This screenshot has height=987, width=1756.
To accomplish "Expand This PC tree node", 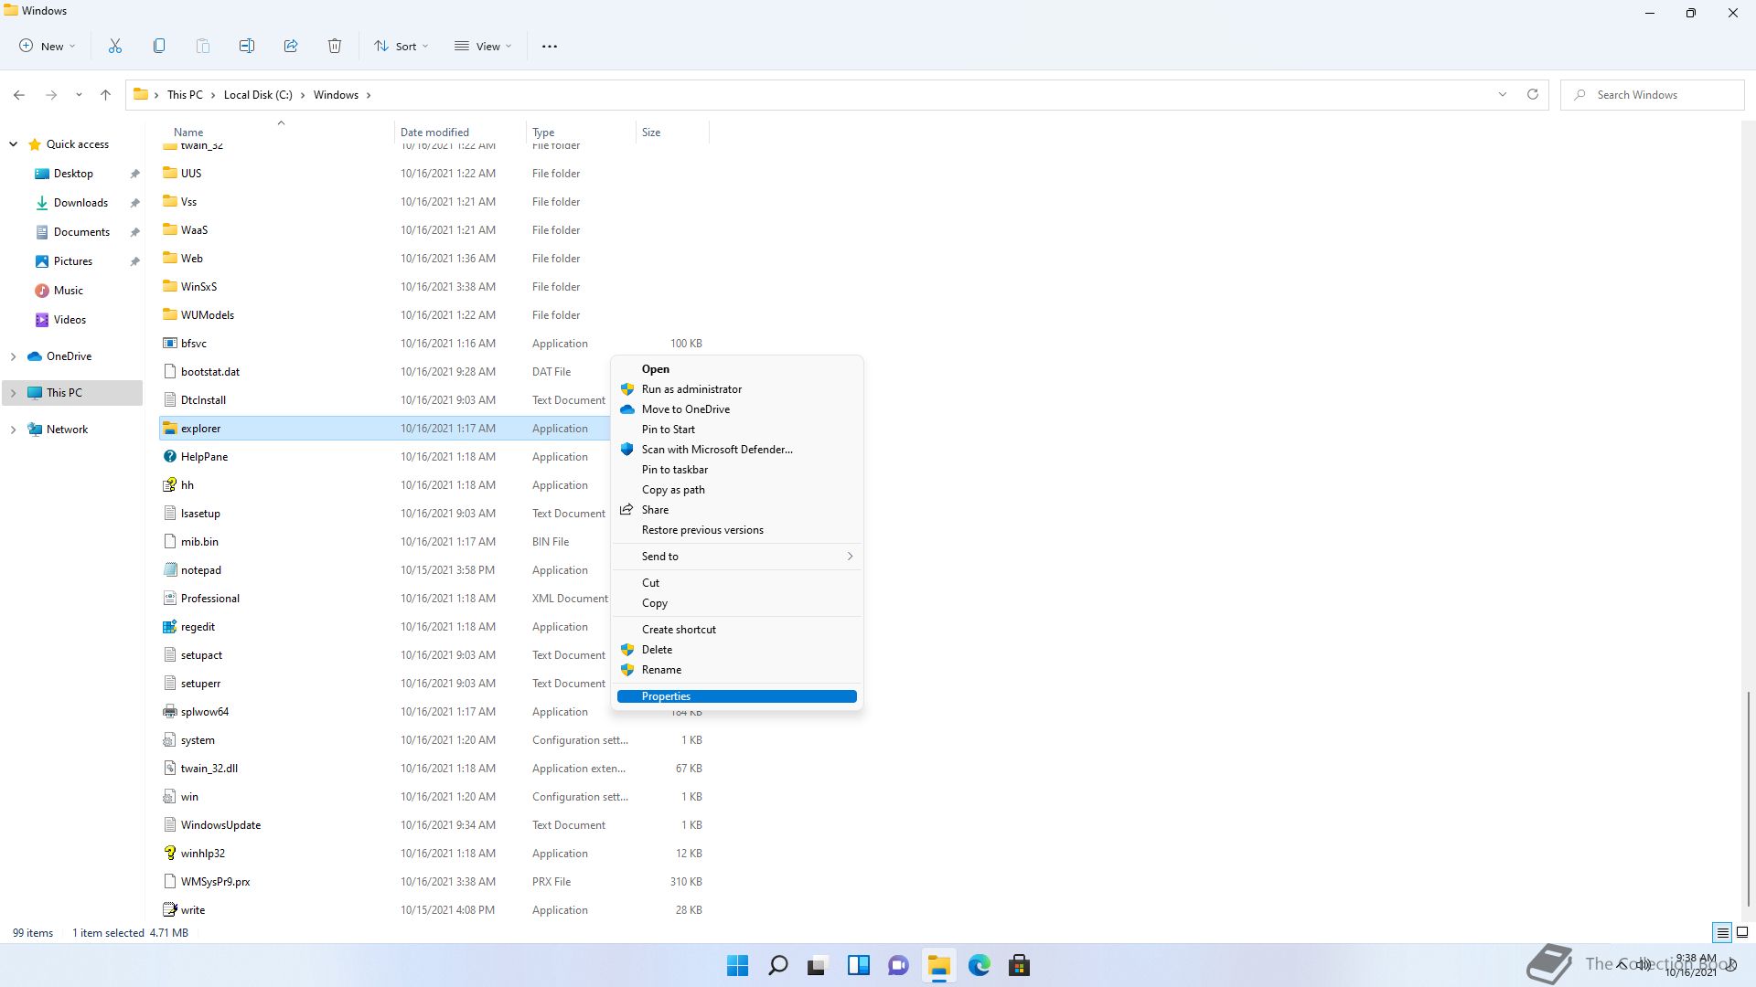I will point(14,393).
